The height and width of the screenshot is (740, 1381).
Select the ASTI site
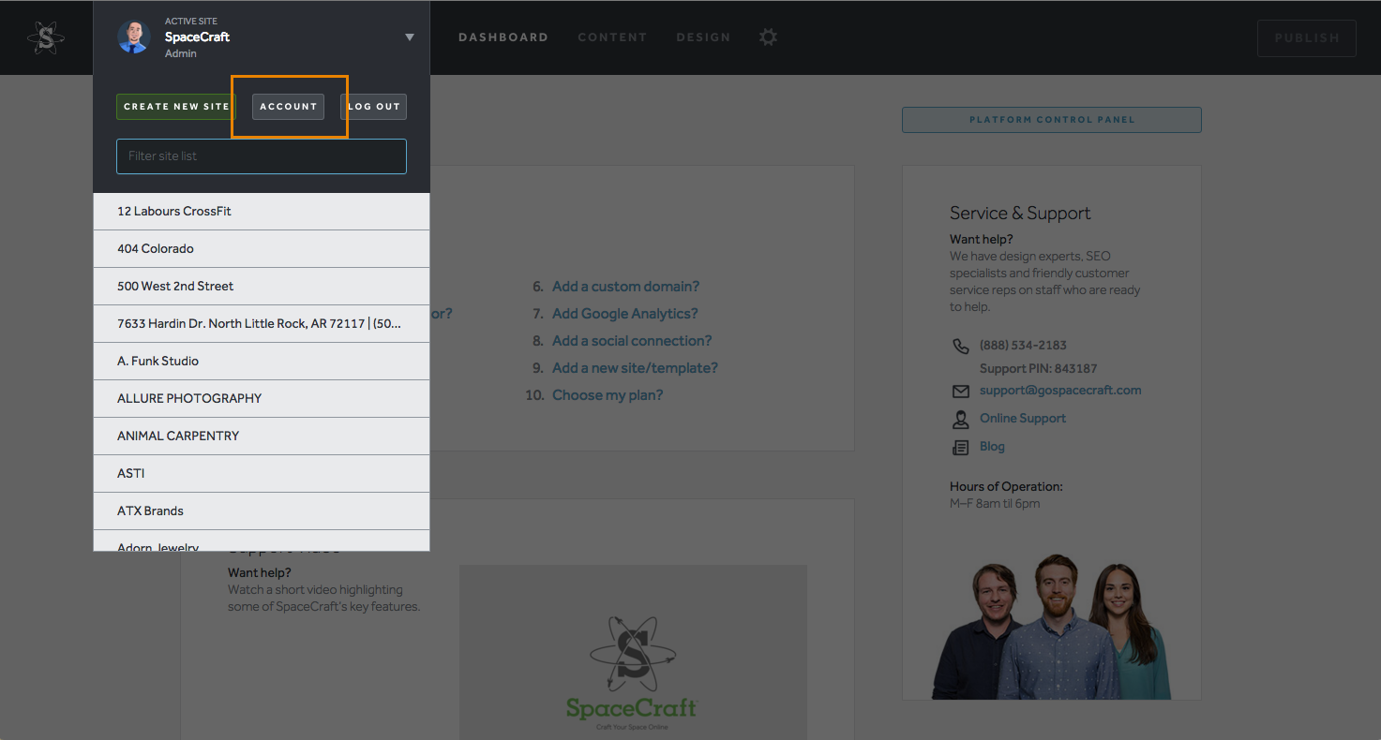[x=262, y=474]
